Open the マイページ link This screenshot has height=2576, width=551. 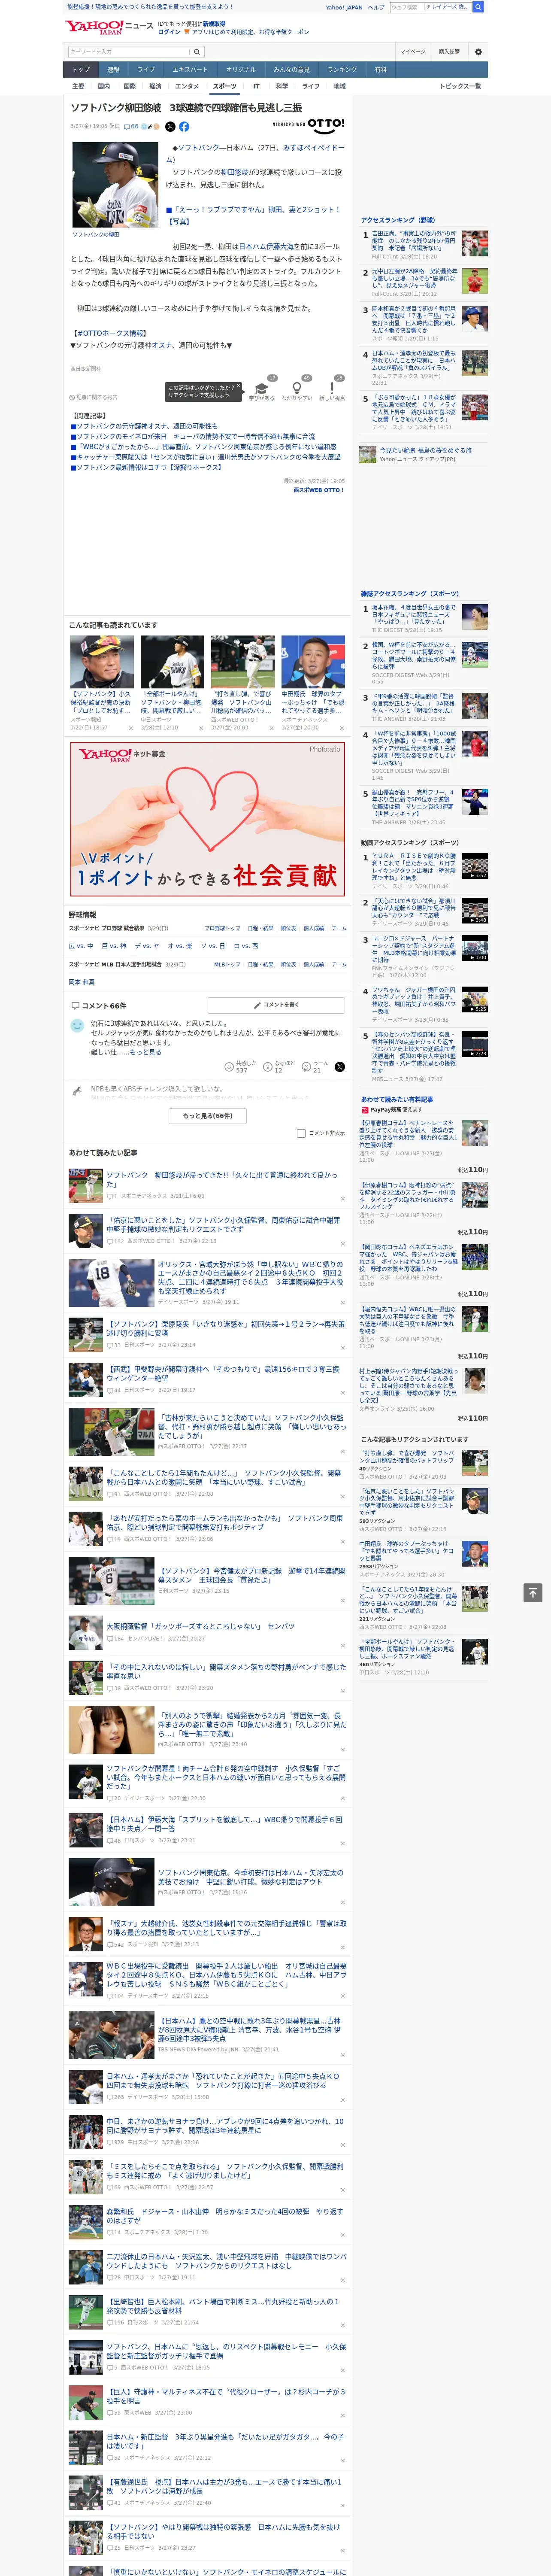point(413,52)
